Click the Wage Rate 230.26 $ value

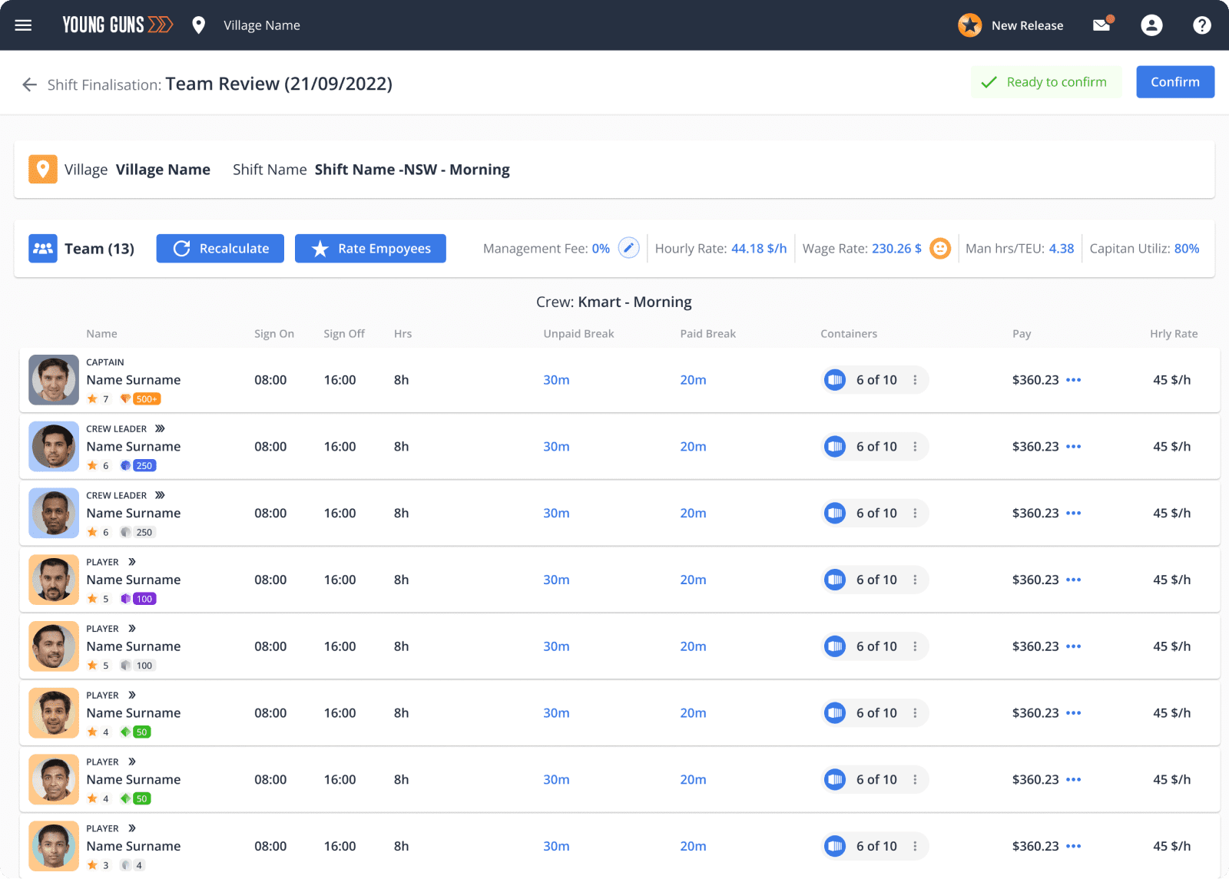coord(896,249)
